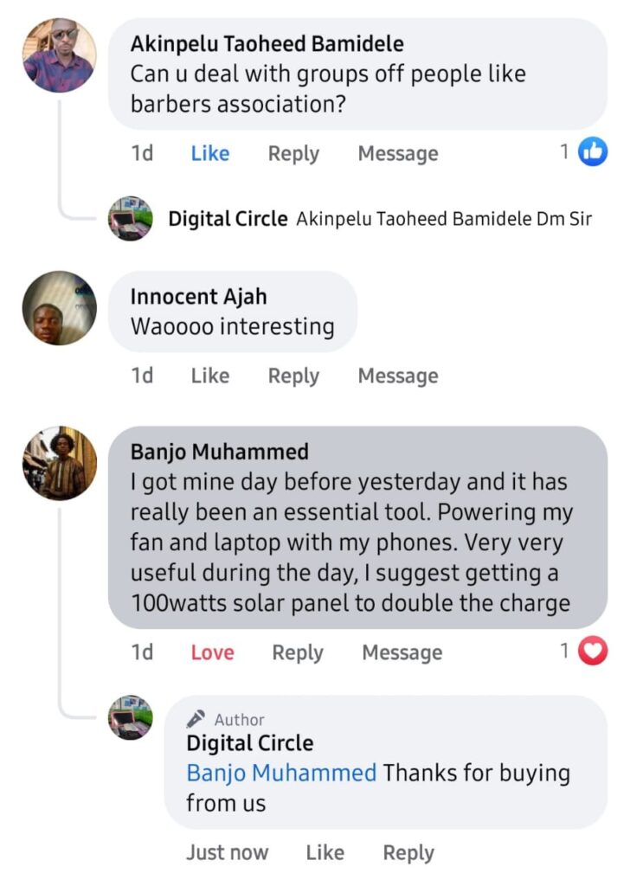Tap Digital Circle avatar beside 'Dm Sir' reply
Screen dimensions: 630x886
131,218
